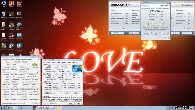Open the Windows 7 Loader folder
The height and width of the screenshot is (110, 195).
(4, 26)
